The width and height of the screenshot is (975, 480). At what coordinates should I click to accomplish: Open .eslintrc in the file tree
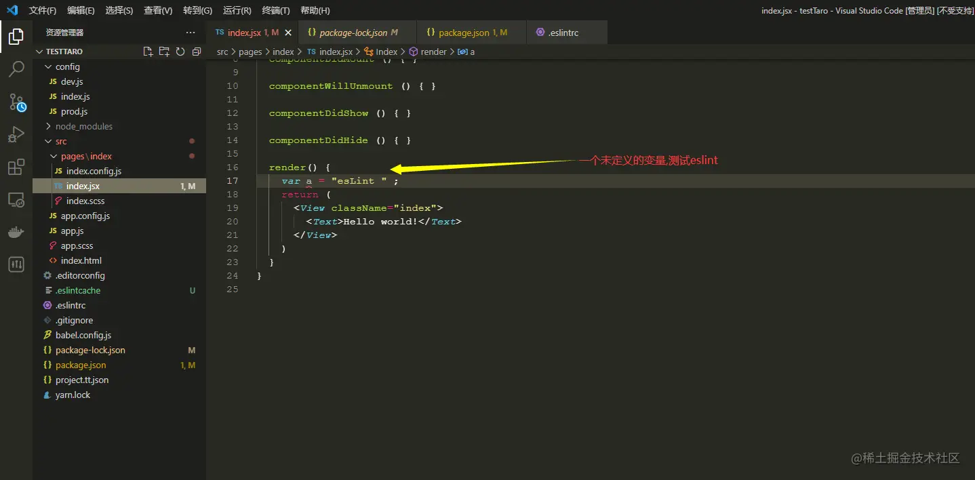pos(71,305)
